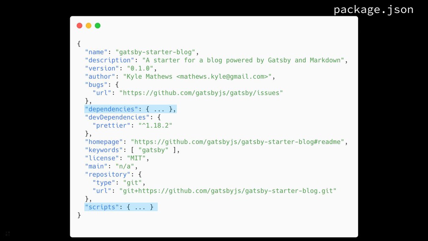The image size is (428, 241).
Task: Click the "description" key
Action: (x=110, y=60)
